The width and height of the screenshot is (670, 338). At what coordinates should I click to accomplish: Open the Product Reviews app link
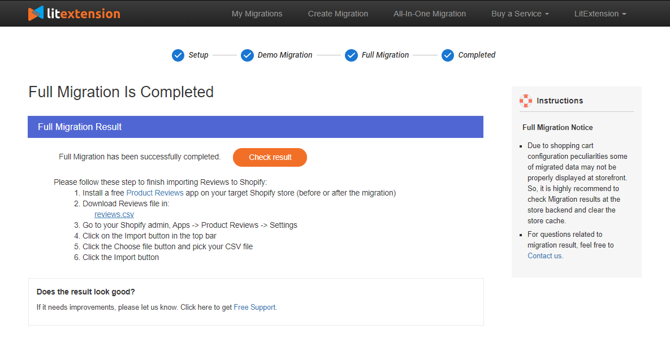tap(155, 193)
